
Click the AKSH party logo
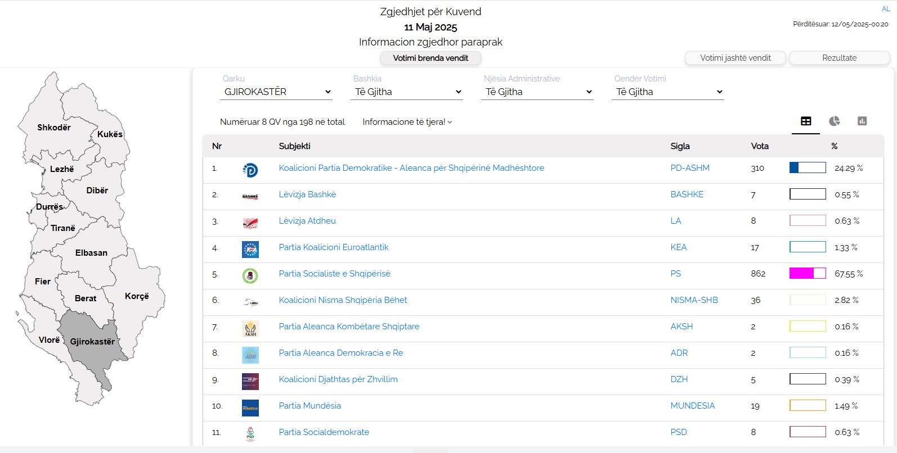250,328
